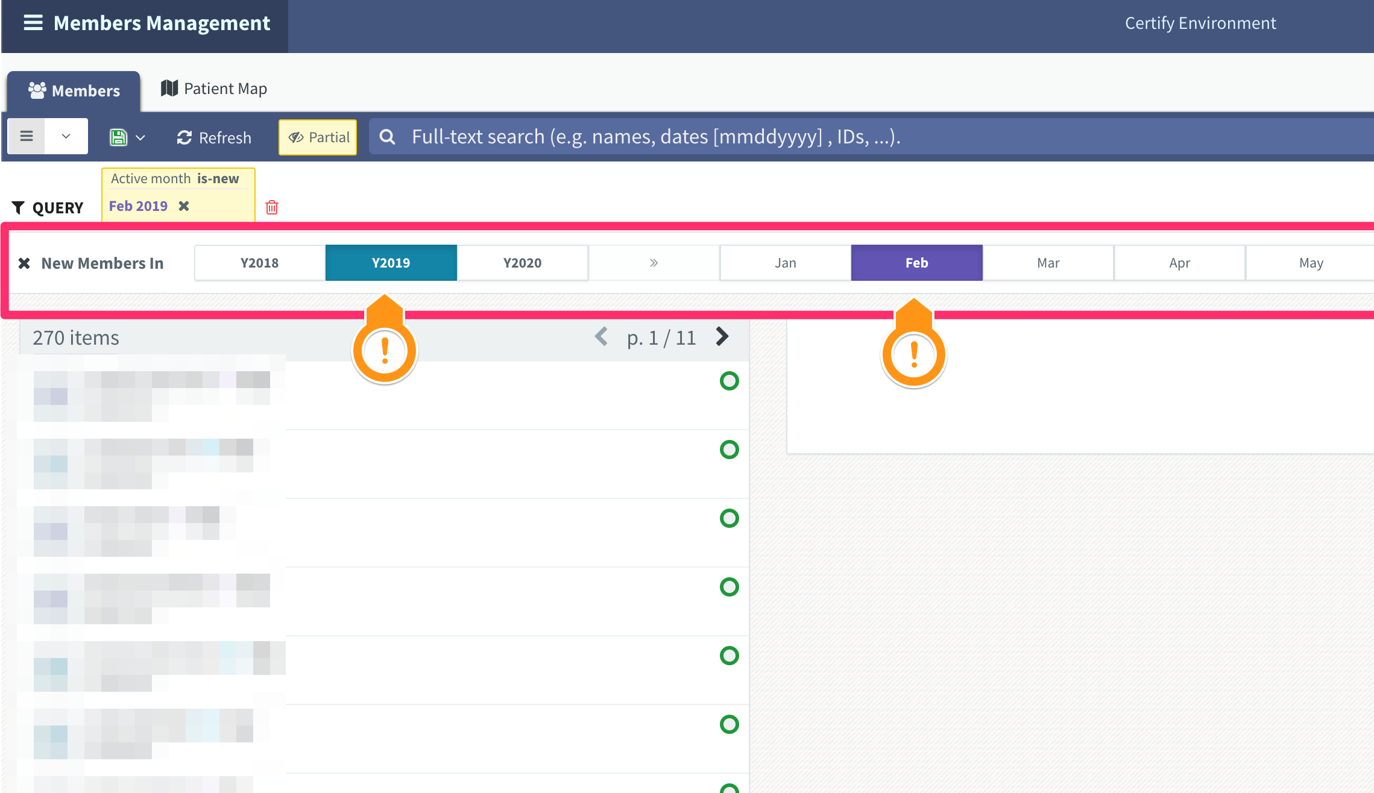Viewport: 1374px width, 793px height.
Task: Click the search magnifier icon
Action: [x=387, y=137]
